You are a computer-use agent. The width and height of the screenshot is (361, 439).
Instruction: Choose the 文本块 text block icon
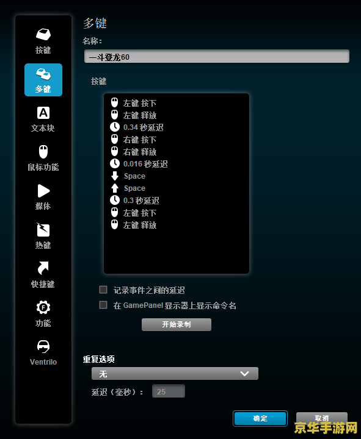coord(43,113)
